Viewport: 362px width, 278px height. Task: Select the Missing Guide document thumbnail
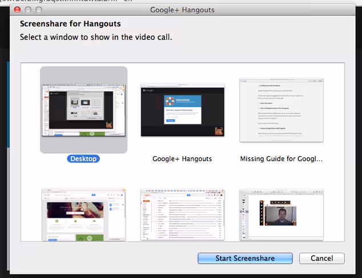[x=281, y=110]
